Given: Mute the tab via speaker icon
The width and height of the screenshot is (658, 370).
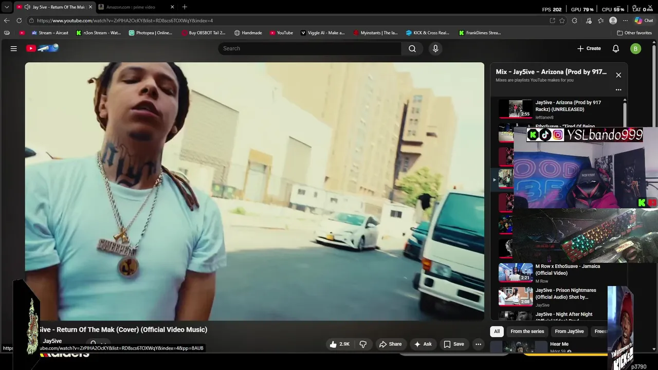Looking at the screenshot, I should click(x=27, y=7).
